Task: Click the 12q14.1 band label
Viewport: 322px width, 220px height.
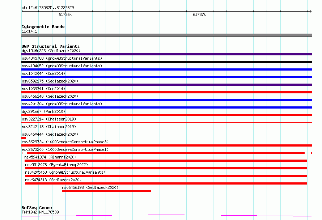Action: coord(29,31)
